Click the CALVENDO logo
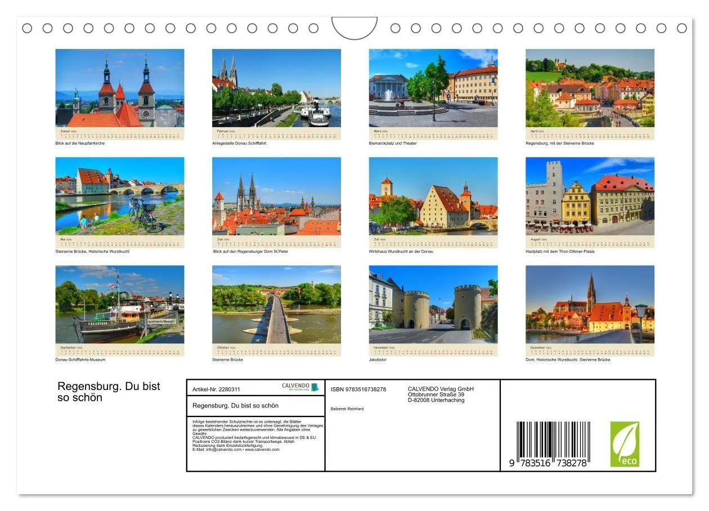 coord(300,387)
